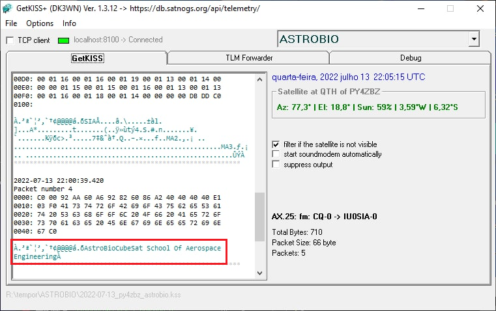Click the Satellite at QTH of PY4ZBZ label
The image size is (496, 311).
click(328, 92)
